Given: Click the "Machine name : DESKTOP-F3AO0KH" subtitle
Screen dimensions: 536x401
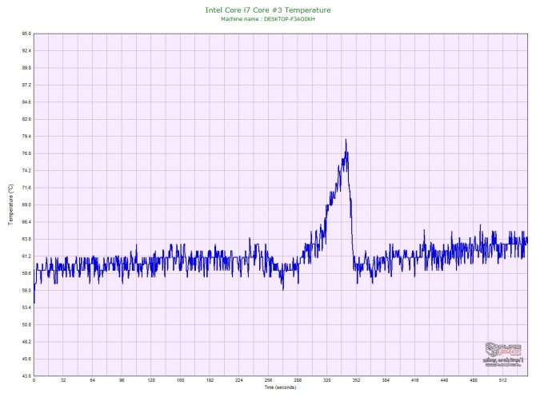Looking at the screenshot, I should click(x=268, y=19).
